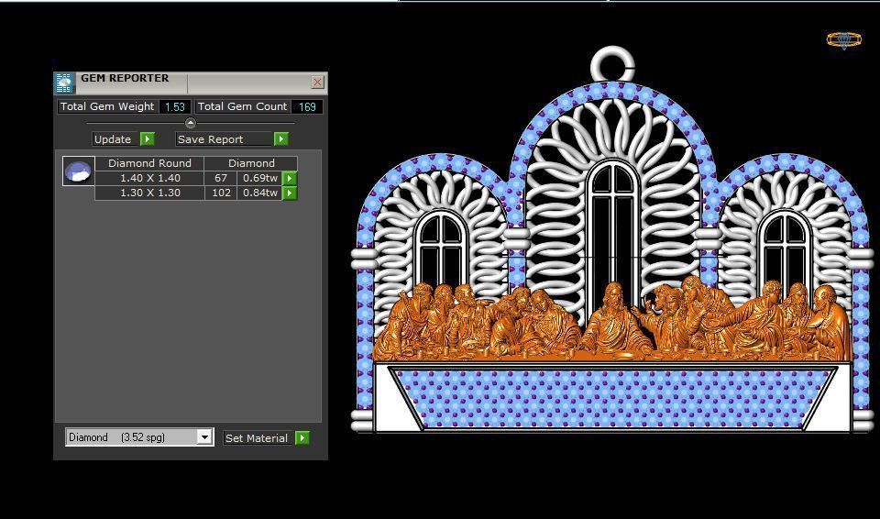Click the green arrow next to Set Material
This screenshot has width=880, height=519.
coord(302,438)
